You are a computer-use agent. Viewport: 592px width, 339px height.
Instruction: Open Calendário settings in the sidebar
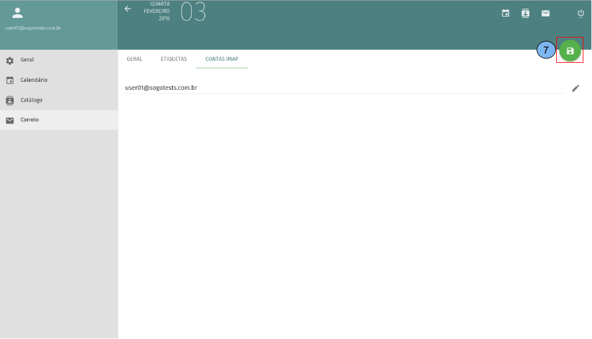coord(33,80)
